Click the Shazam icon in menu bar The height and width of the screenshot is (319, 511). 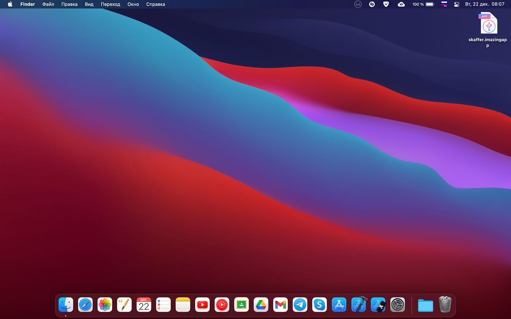coord(372,4)
